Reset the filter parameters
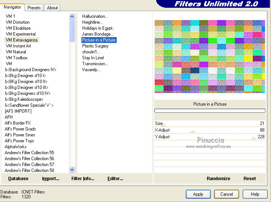This screenshot has height=202, width=271. click(249, 179)
